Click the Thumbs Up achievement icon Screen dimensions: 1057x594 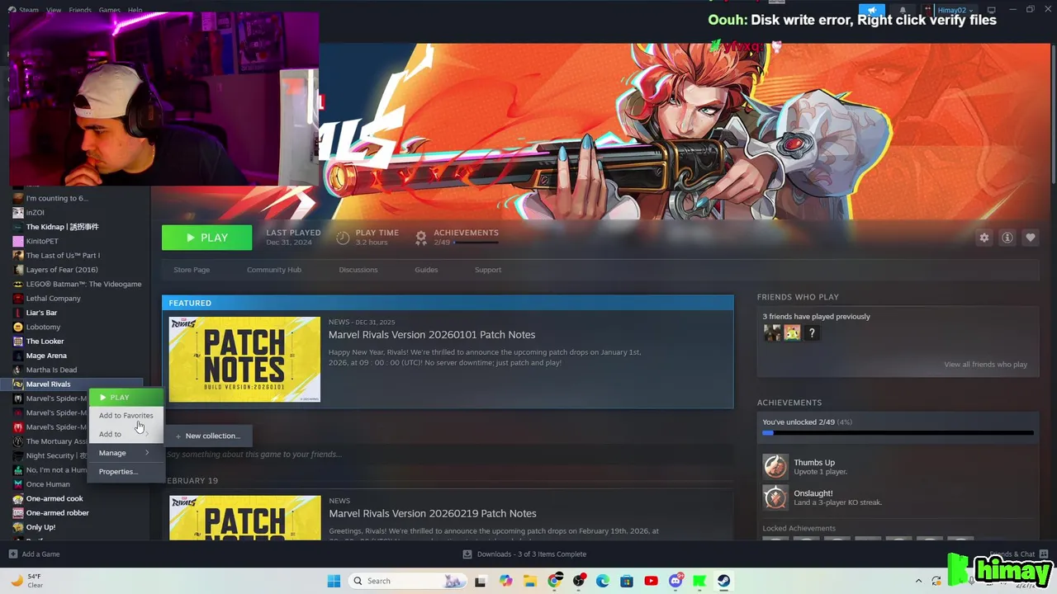pos(775,466)
